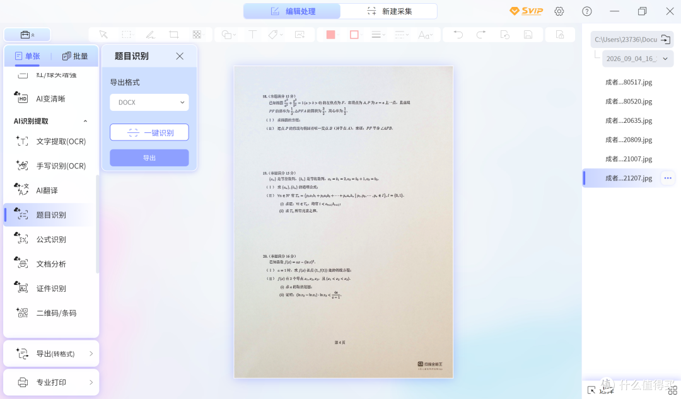681x399 pixels.
Task: Collapse the 2026_09_04_16 folder dropdown
Action: (x=665, y=59)
